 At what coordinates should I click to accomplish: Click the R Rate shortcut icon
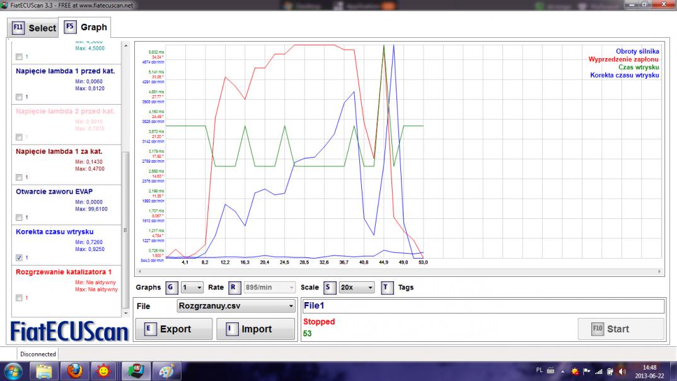click(x=234, y=288)
